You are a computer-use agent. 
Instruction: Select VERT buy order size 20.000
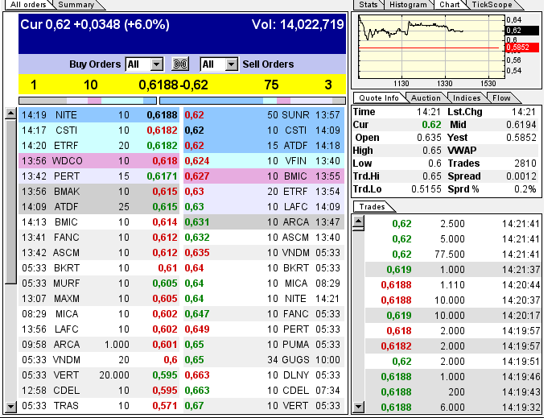(100, 375)
